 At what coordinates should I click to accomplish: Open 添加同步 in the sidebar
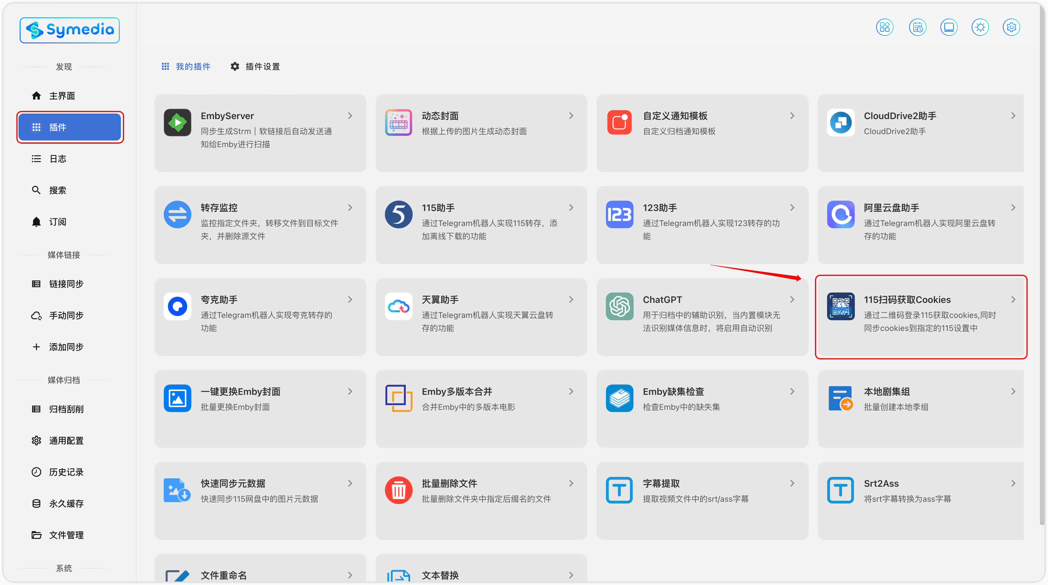[70, 347]
